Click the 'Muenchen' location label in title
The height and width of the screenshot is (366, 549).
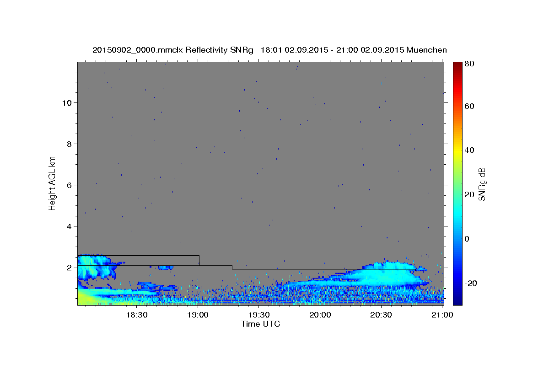click(426, 50)
